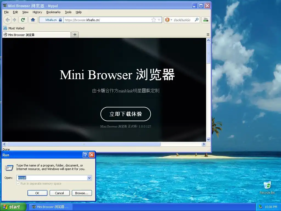This screenshot has height=211, width=281.
Task: Expand the Open combo box dropdown arrow
Action: pos(89,178)
